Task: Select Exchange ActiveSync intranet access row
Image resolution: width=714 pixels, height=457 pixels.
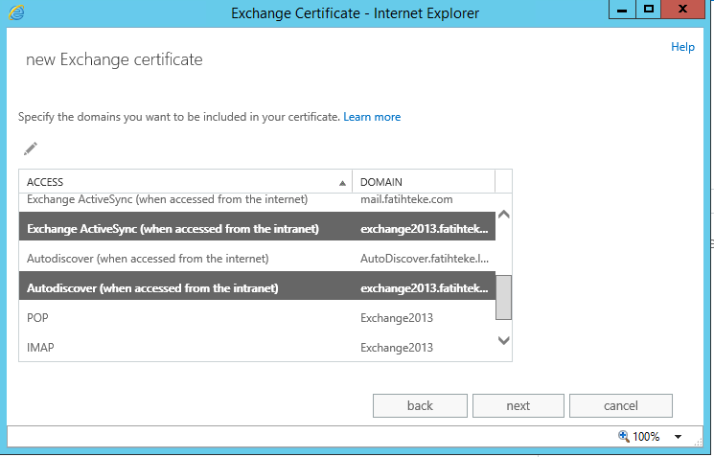Action: click(173, 228)
